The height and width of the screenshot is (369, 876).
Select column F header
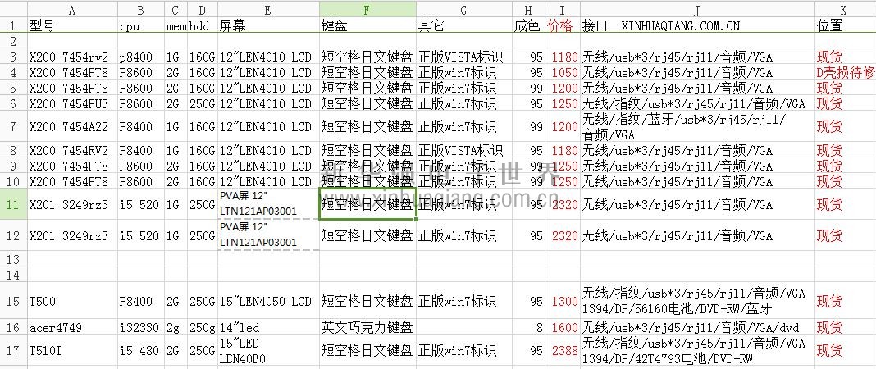click(367, 9)
